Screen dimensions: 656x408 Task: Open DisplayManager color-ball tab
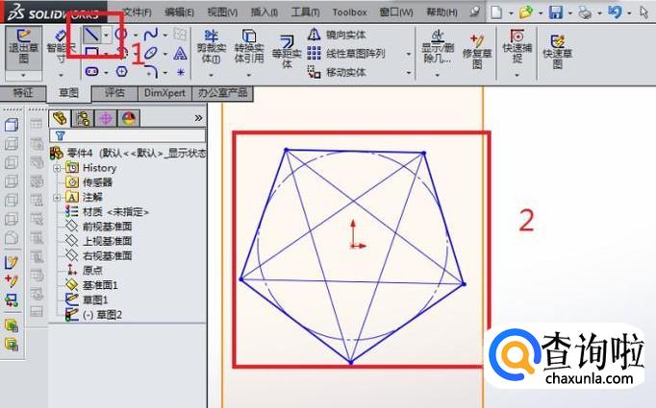pos(129,119)
